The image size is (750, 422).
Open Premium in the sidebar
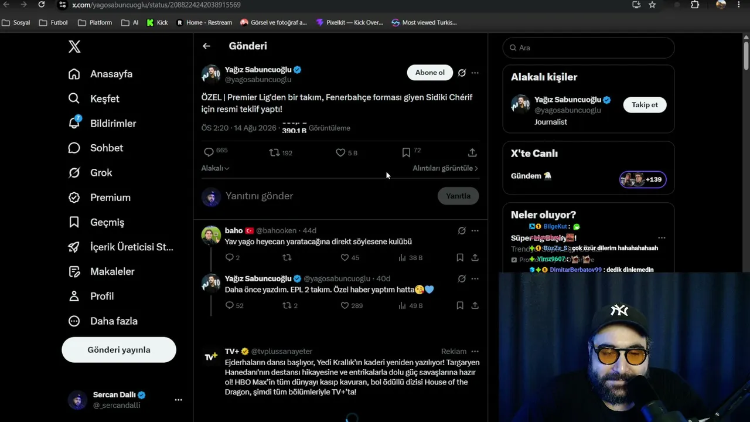coord(99,198)
